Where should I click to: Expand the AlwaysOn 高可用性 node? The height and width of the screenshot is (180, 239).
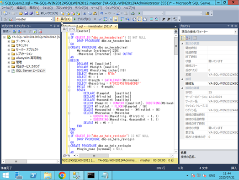tap(9, 58)
